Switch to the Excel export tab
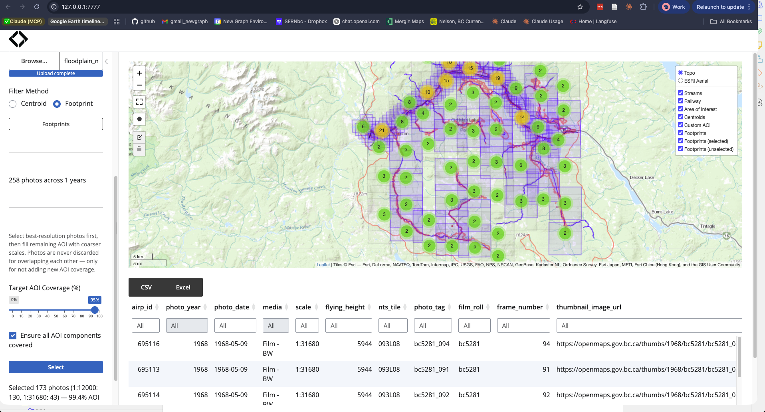The width and height of the screenshot is (765, 412). (x=183, y=287)
